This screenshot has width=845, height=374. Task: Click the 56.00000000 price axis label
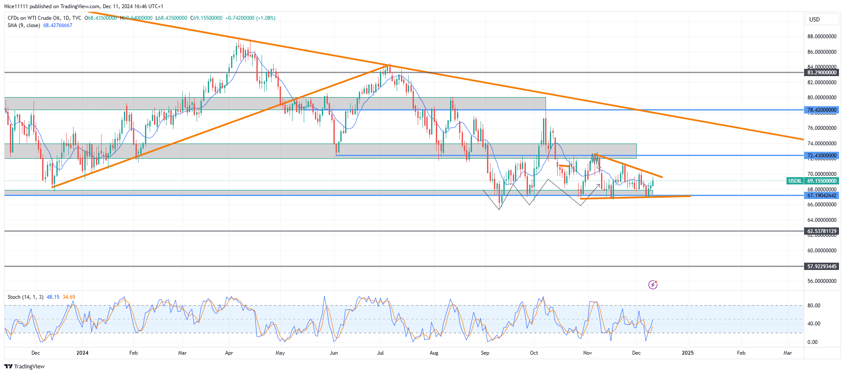point(822,281)
